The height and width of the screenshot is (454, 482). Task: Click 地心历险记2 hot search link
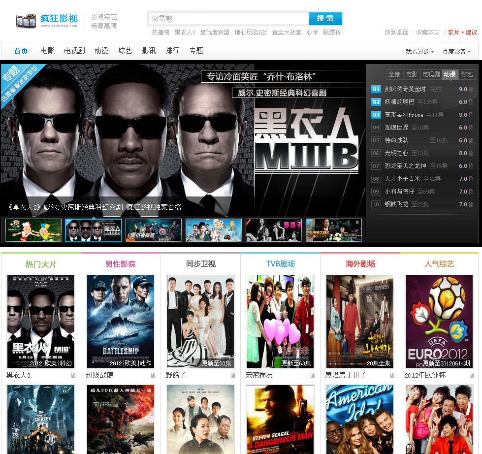pos(251,32)
